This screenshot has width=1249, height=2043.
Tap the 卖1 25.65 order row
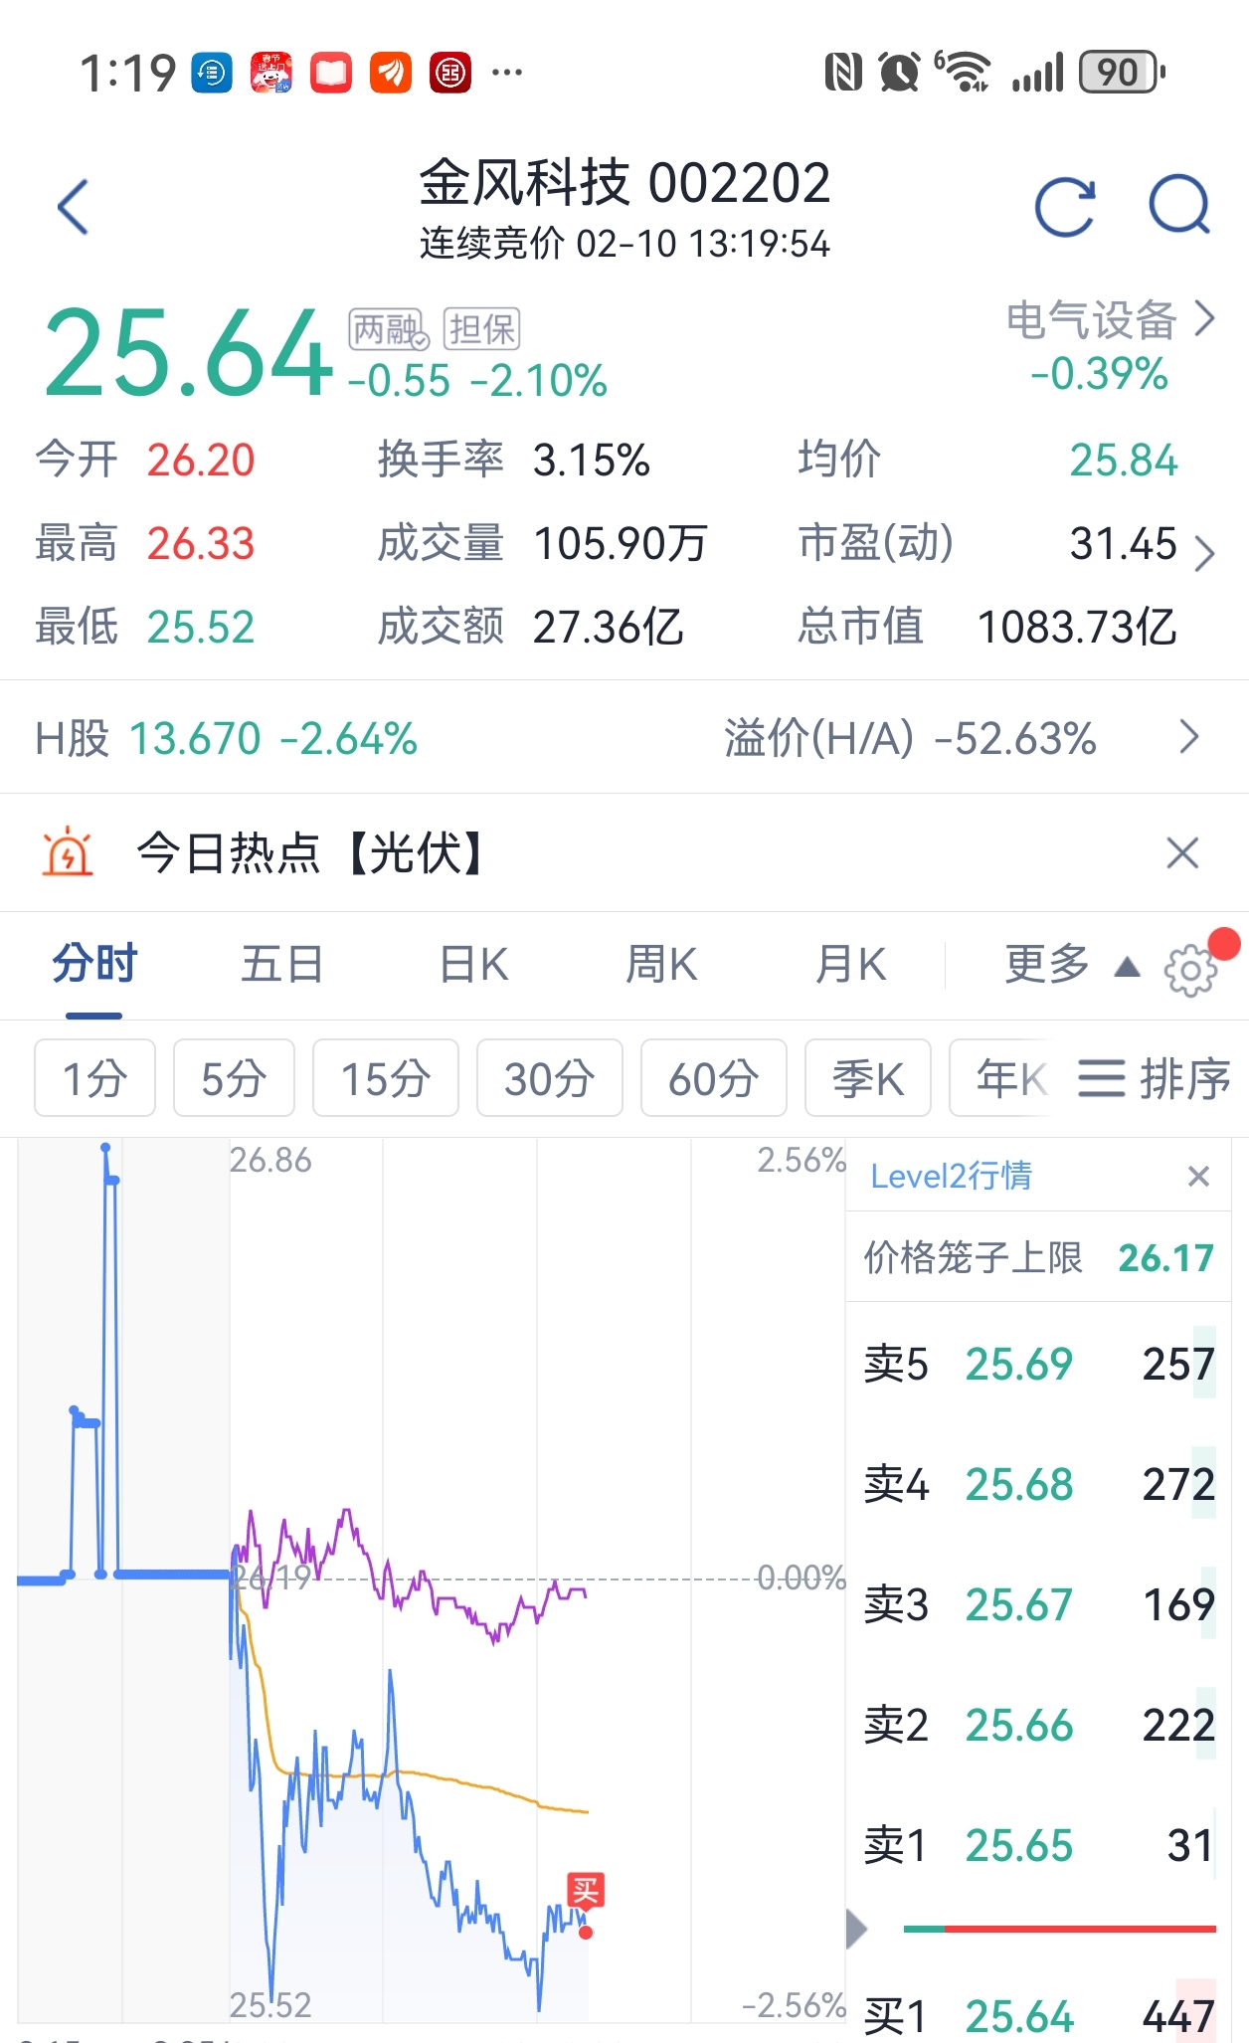pos(1039,1845)
